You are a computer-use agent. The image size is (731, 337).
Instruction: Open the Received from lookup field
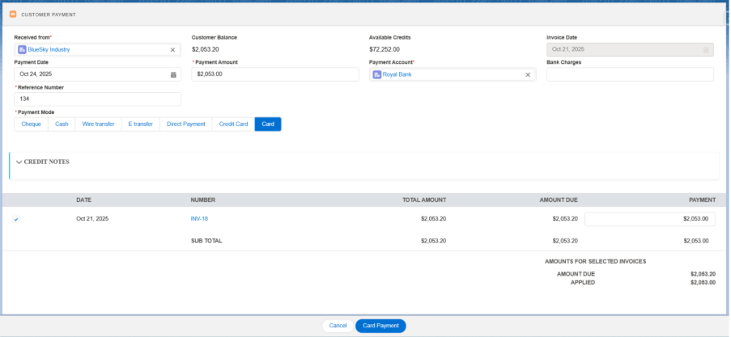pyautogui.click(x=97, y=50)
